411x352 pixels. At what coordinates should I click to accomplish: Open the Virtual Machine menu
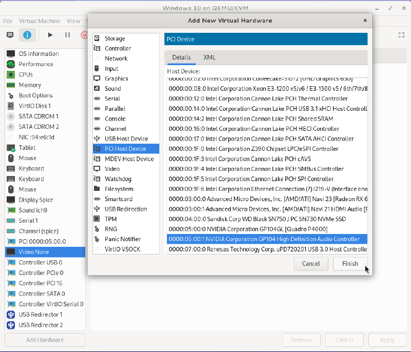[40, 21]
